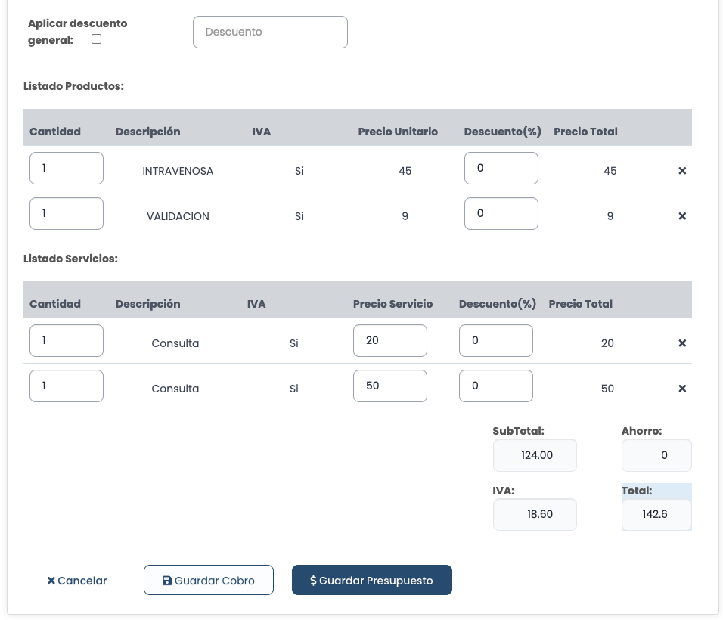Delete the Consulta service priced 20

click(x=682, y=343)
